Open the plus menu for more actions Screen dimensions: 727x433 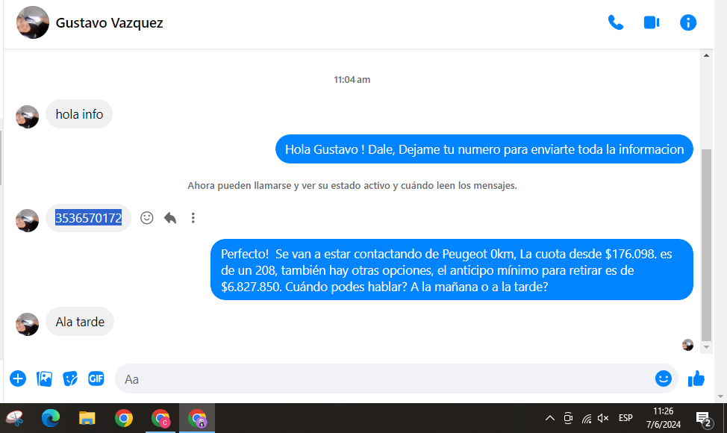(18, 379)
